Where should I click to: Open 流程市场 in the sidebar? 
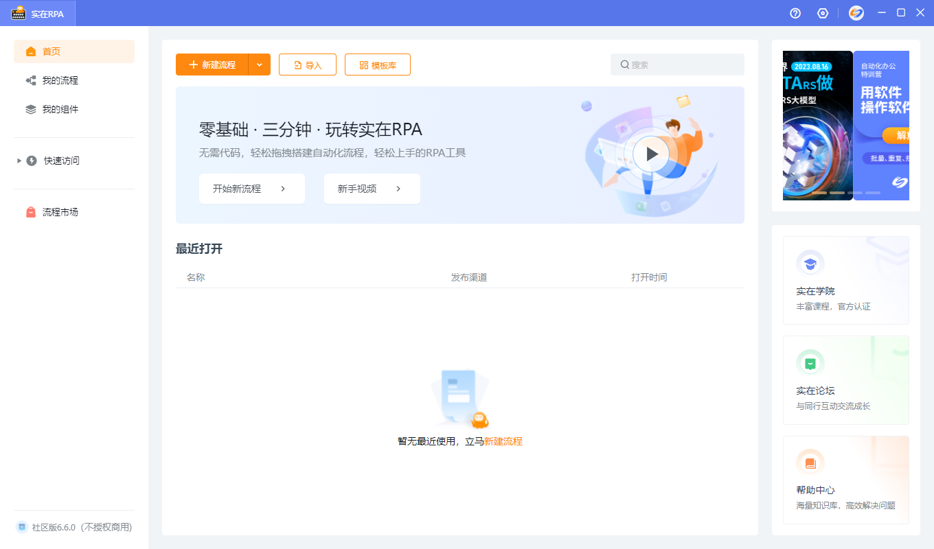(74, 212)
